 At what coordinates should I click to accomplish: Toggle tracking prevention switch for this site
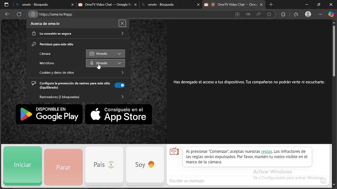120,85
